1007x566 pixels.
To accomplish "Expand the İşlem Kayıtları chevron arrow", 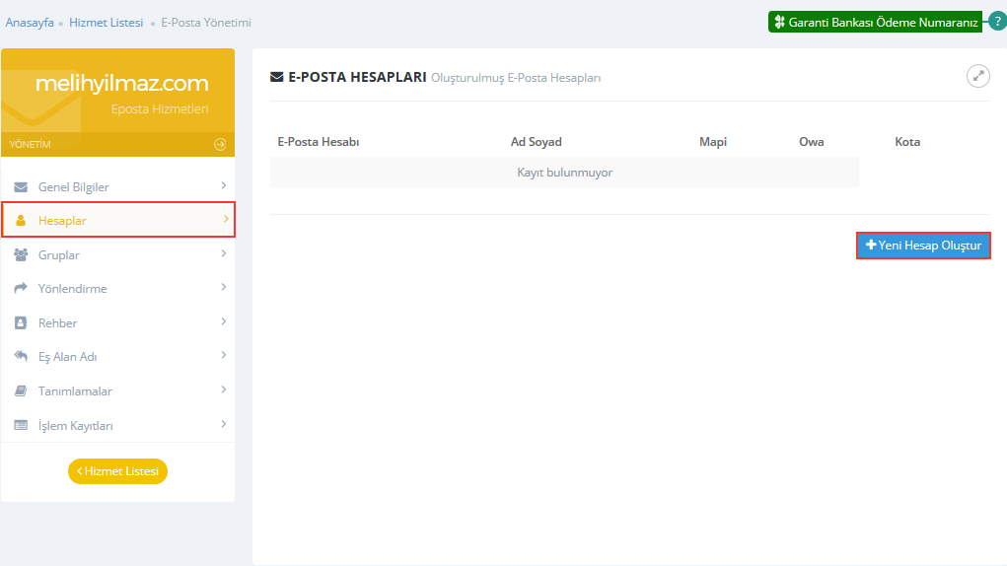I will point(224,425).
